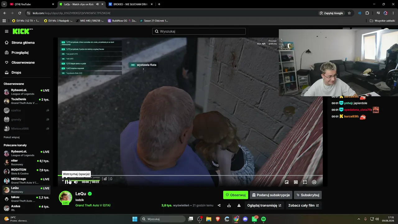
Task: Open the DJI Mic 3 (2 TX bookmark
Action: tap(26, 21)
